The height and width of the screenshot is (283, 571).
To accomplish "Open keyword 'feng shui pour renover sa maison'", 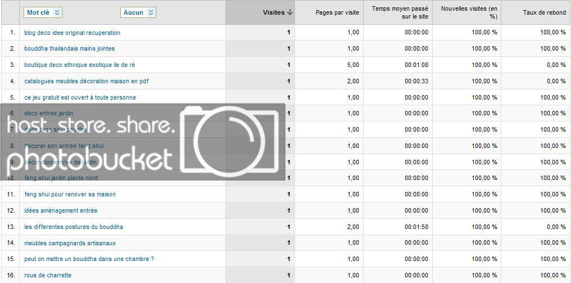I will click(x=70, y=194).
